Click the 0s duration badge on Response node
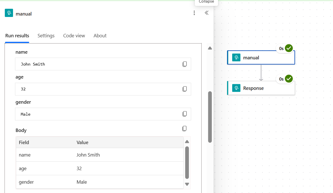The height and width of the screenshot is (193, 333). (x=281, y=79)
